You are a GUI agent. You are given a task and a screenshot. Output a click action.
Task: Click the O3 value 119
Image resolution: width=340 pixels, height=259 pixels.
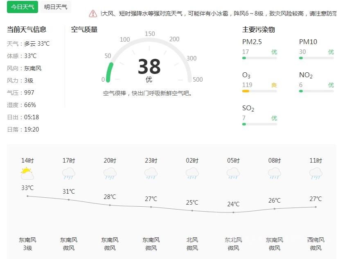(x=247, y=85)
